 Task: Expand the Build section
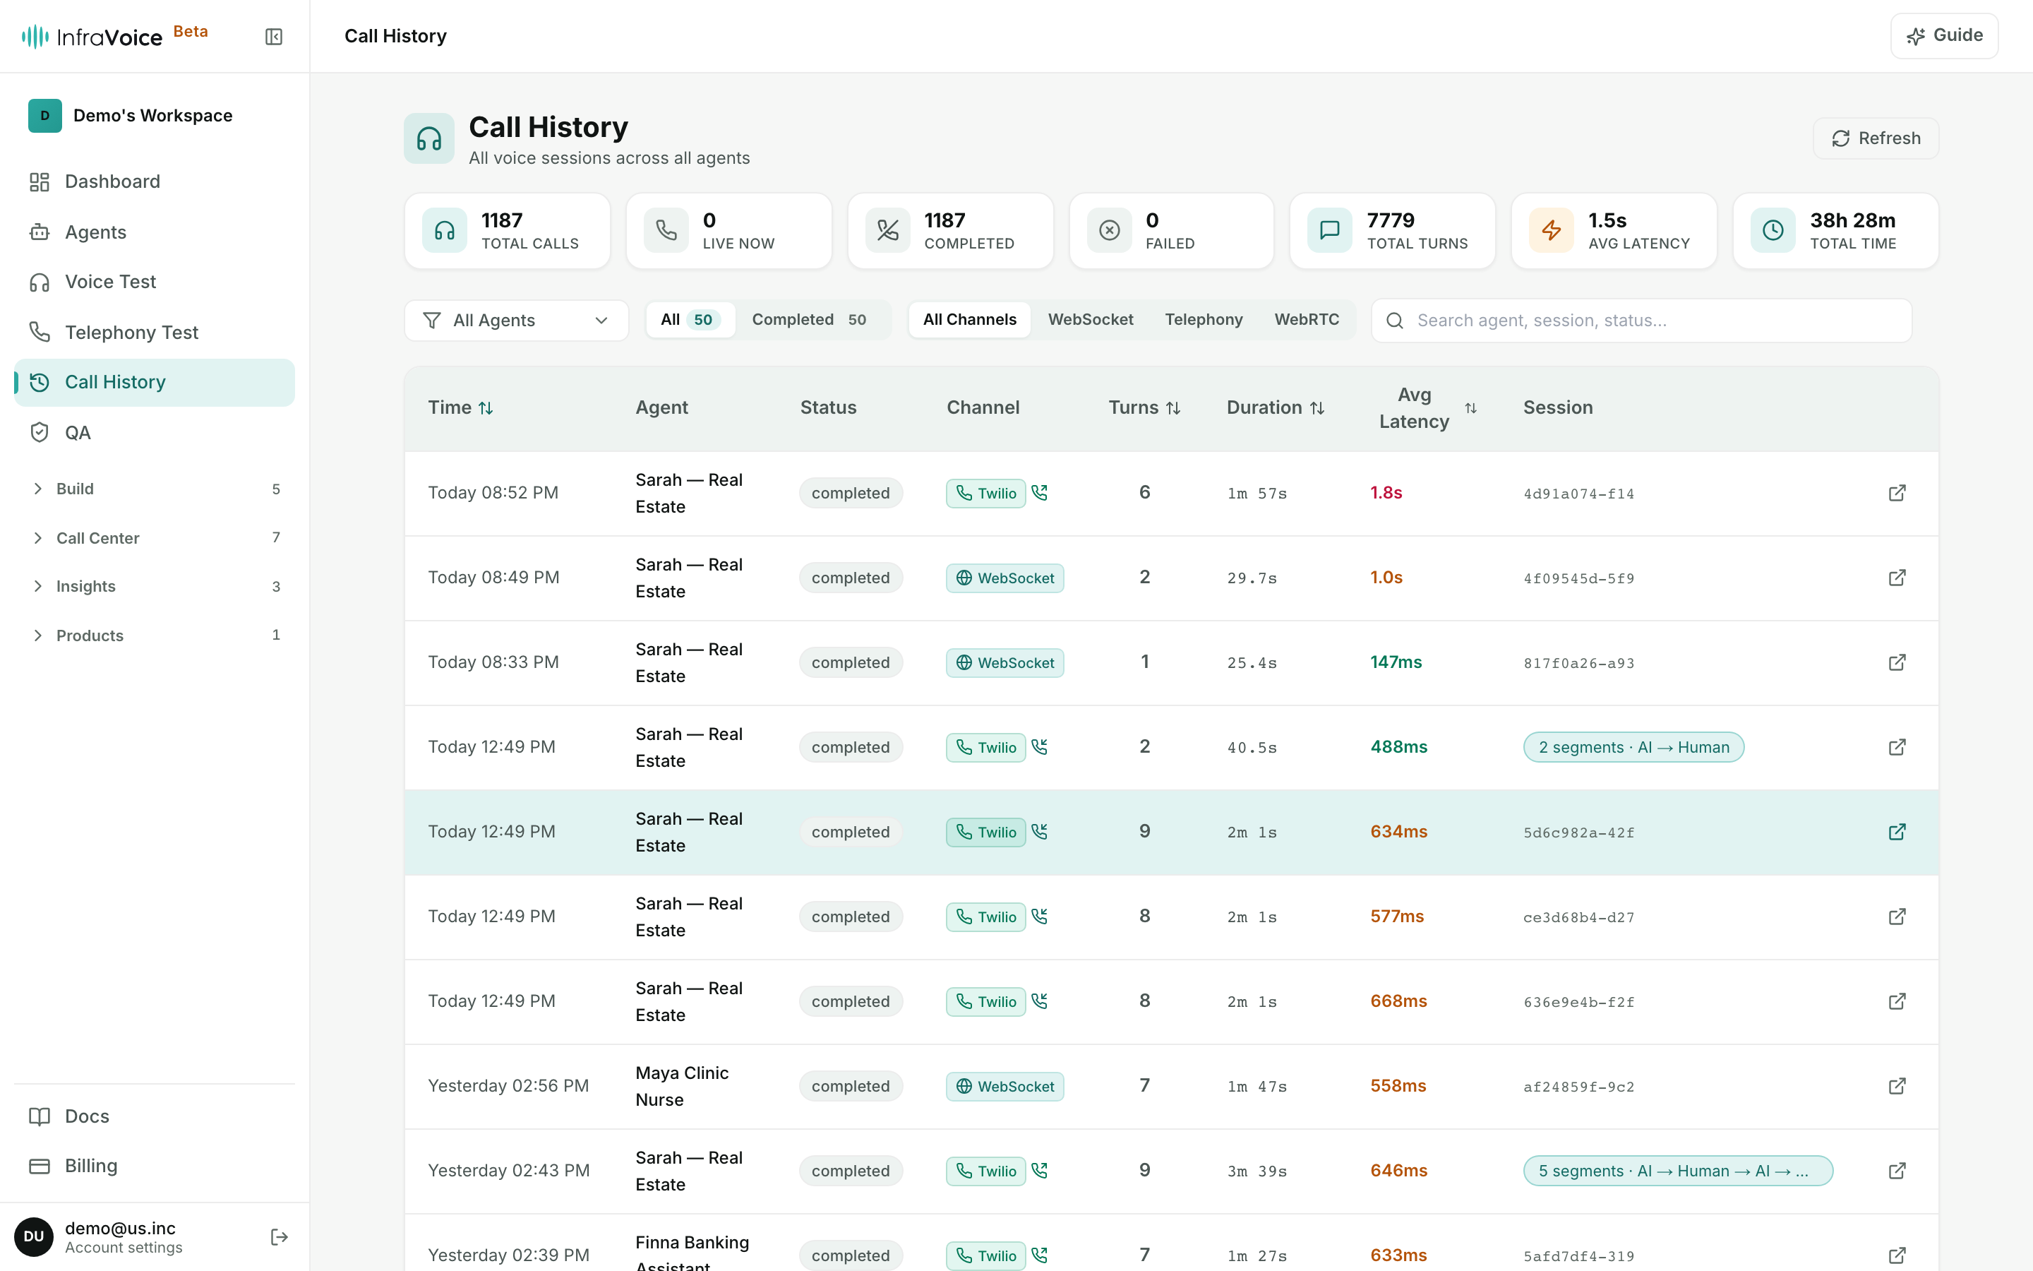tap(155, 489)
